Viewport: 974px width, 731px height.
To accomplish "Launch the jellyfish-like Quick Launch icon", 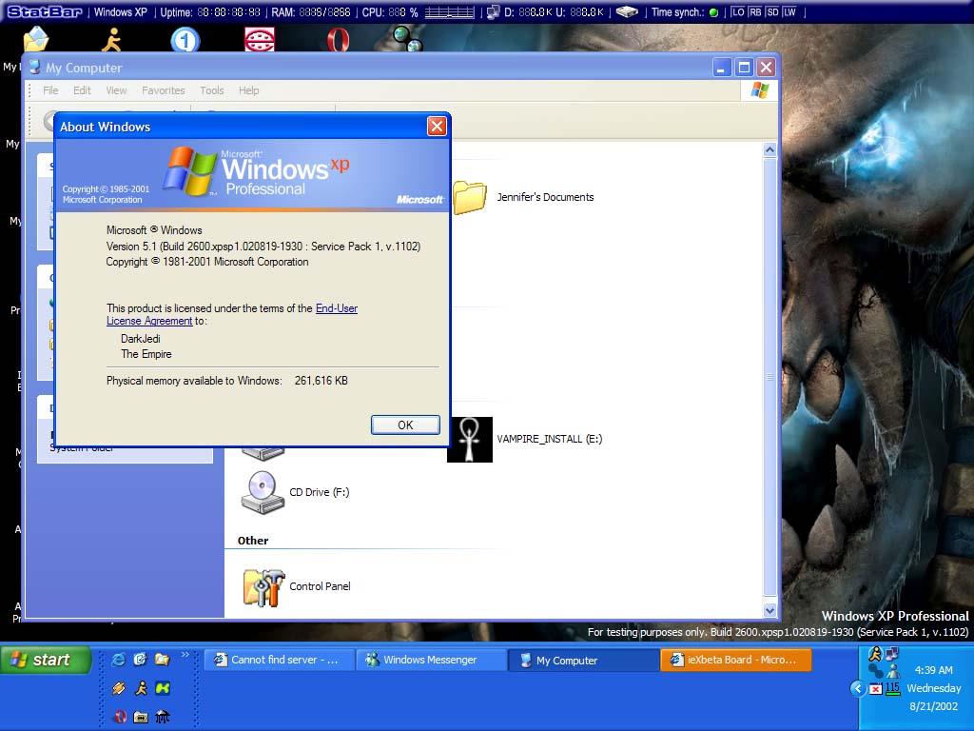I will point(163,717).
